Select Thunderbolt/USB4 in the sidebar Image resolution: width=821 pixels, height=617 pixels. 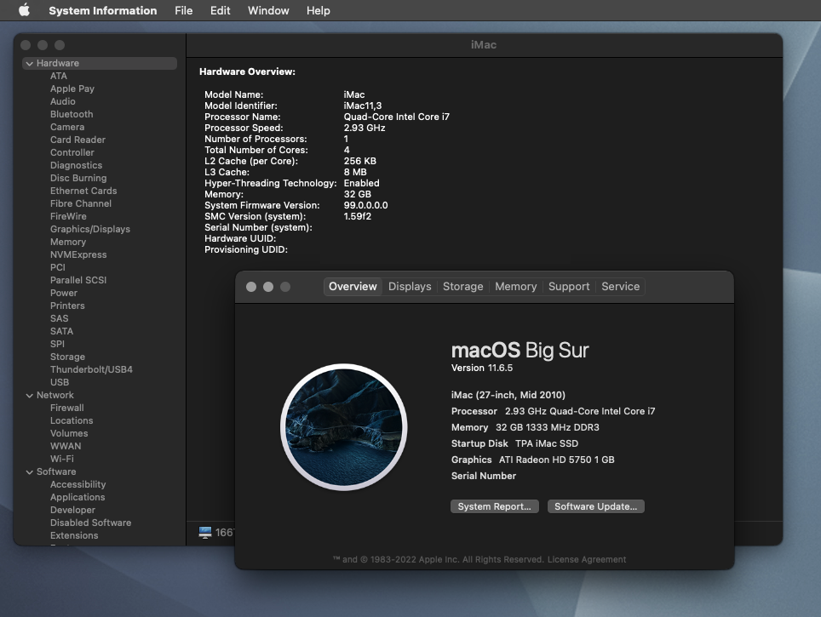pyautogui.click(x=91, y=369)
